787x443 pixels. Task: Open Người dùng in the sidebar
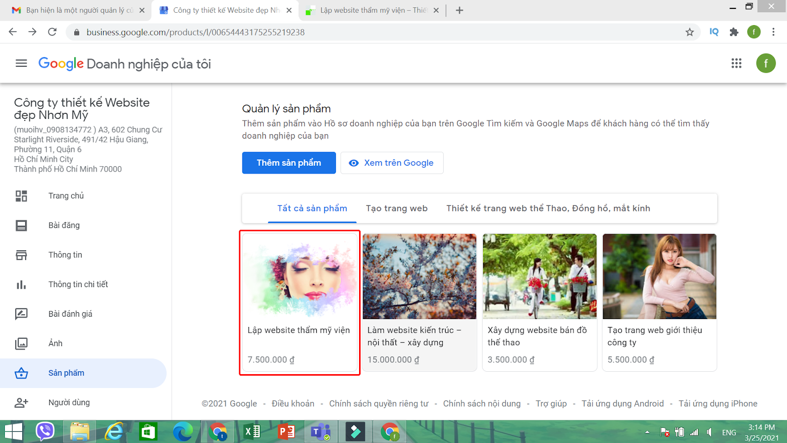tap(69, 402)
